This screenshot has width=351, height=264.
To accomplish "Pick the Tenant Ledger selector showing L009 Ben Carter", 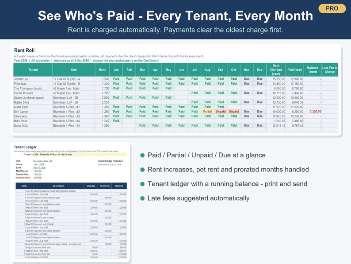I will point(80,154).
